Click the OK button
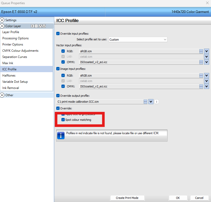 click(178, 198)
